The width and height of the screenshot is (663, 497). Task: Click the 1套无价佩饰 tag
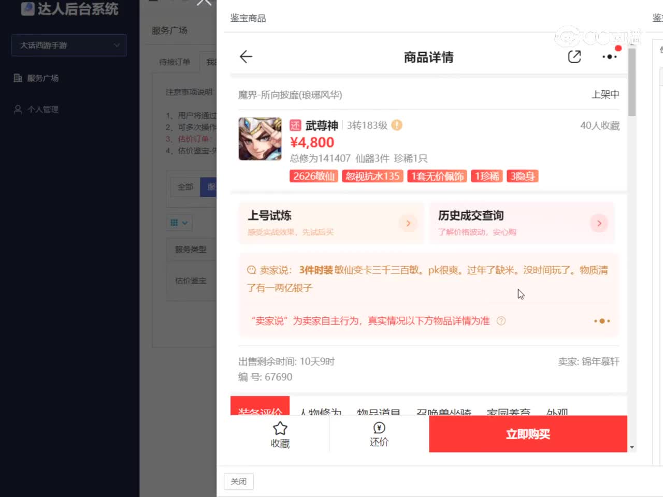437,176
